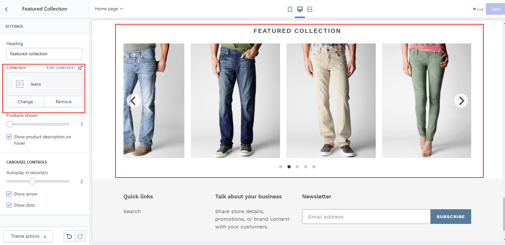Click the Subscribe button
Screen dimensions: 505x245
pos(450,217)
